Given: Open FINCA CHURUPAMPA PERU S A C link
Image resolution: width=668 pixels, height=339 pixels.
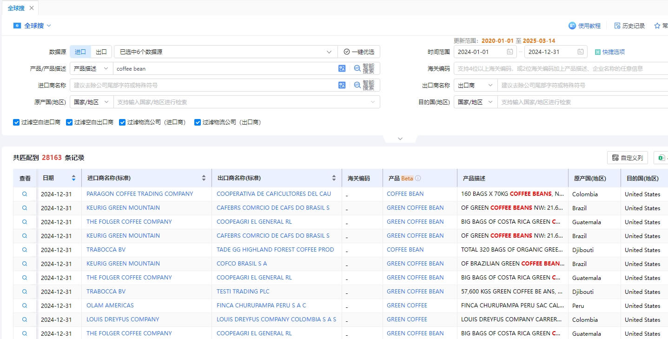Looking at the screenshot, I should [x=261, y=306].
